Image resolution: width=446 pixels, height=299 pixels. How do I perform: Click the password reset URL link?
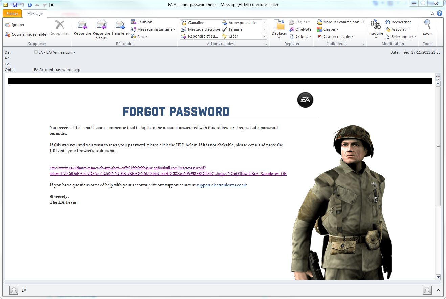[168, 171]
